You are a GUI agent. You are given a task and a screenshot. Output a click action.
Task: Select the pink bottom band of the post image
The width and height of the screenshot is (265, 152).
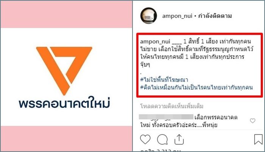click(x=66, y=138)
